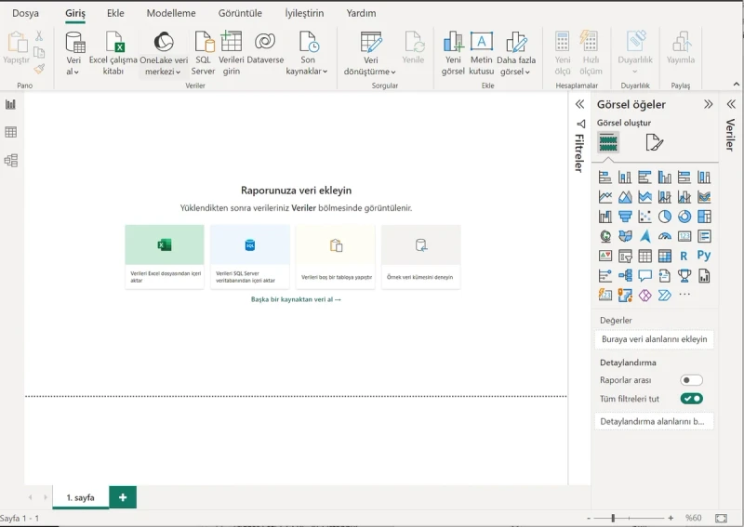Insert an area chart visual
The image size is (744, 527).
point(625,196)
